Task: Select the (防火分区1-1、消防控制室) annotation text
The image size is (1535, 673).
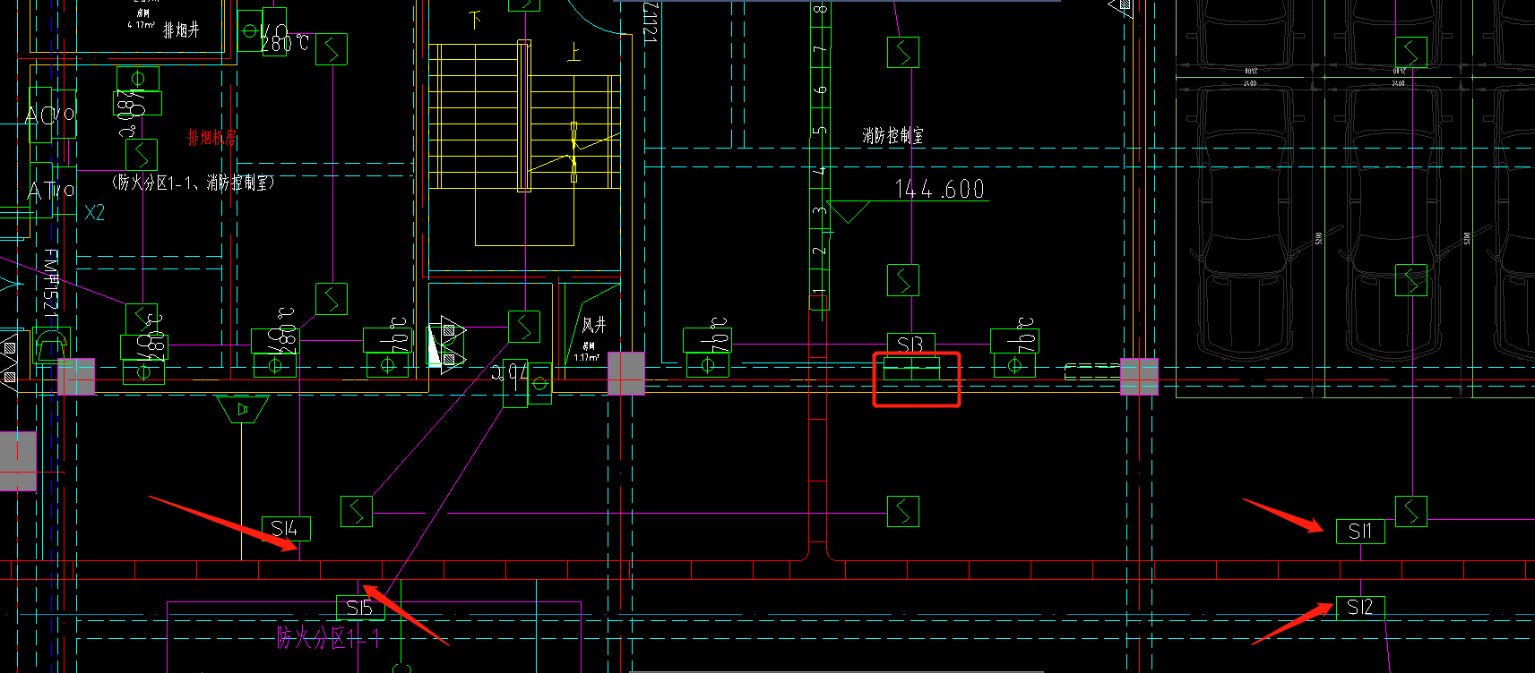Action: tap(193, 183)
